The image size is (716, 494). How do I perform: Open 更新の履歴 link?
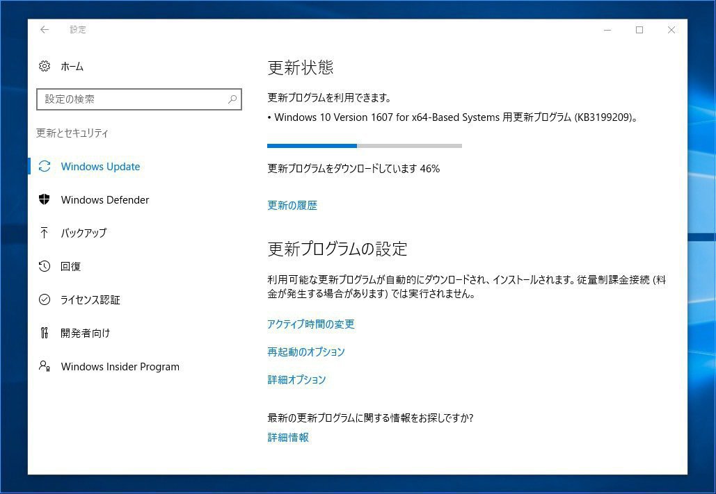point(292,205)
